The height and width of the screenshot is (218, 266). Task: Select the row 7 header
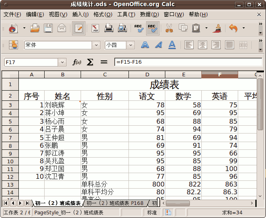pos(10,138)
